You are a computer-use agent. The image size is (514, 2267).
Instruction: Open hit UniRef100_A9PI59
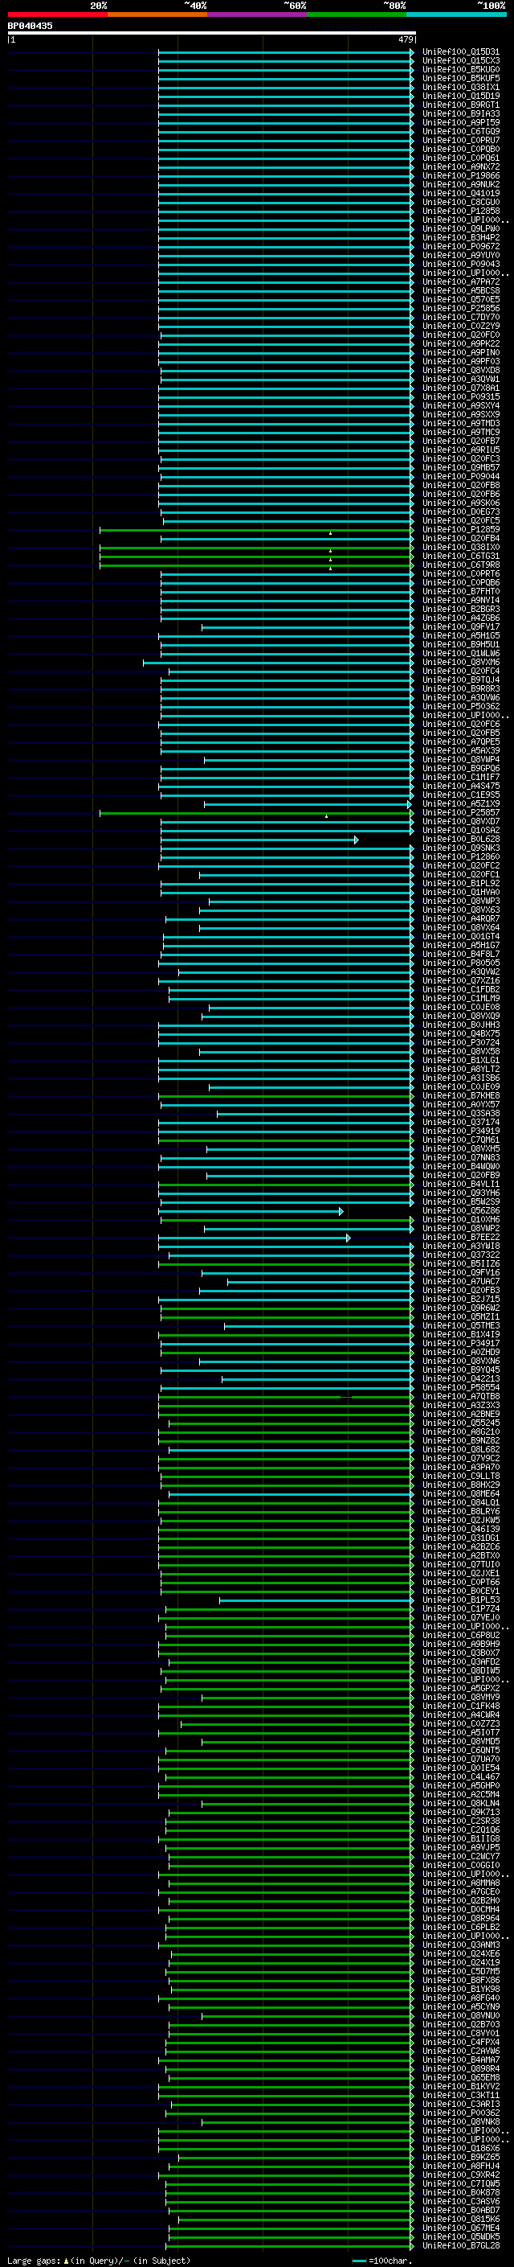click(461, 122)
